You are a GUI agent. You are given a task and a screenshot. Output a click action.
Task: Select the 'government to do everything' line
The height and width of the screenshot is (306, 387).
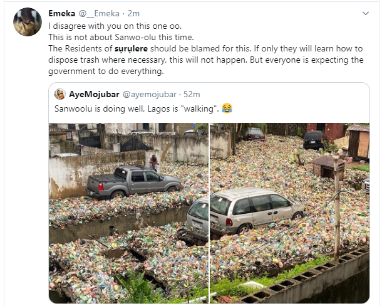[106, 71]
